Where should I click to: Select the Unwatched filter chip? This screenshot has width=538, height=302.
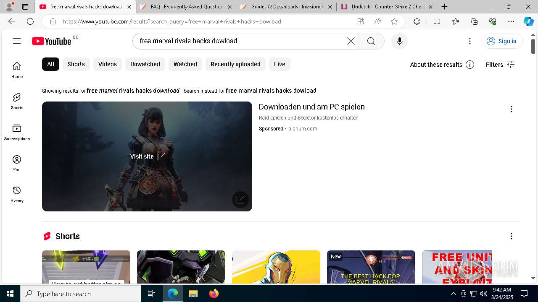[145, 64]
